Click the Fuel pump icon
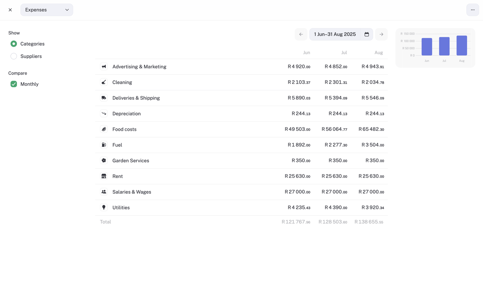The width and height of the screenshot is (483, 302). [x=104, y=145]
